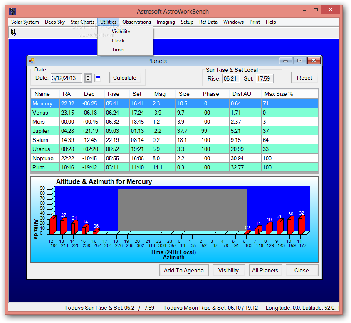Click the AstroWorkBench app icon in title bar
This screenshot has height=323, width=351.
(12, 11)
